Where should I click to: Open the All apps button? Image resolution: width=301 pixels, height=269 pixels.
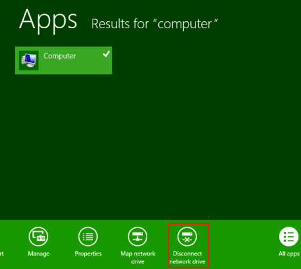click(289, 236)
